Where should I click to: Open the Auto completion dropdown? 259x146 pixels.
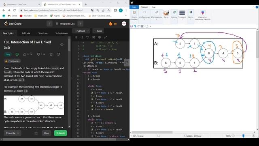(x=98, y=31)
